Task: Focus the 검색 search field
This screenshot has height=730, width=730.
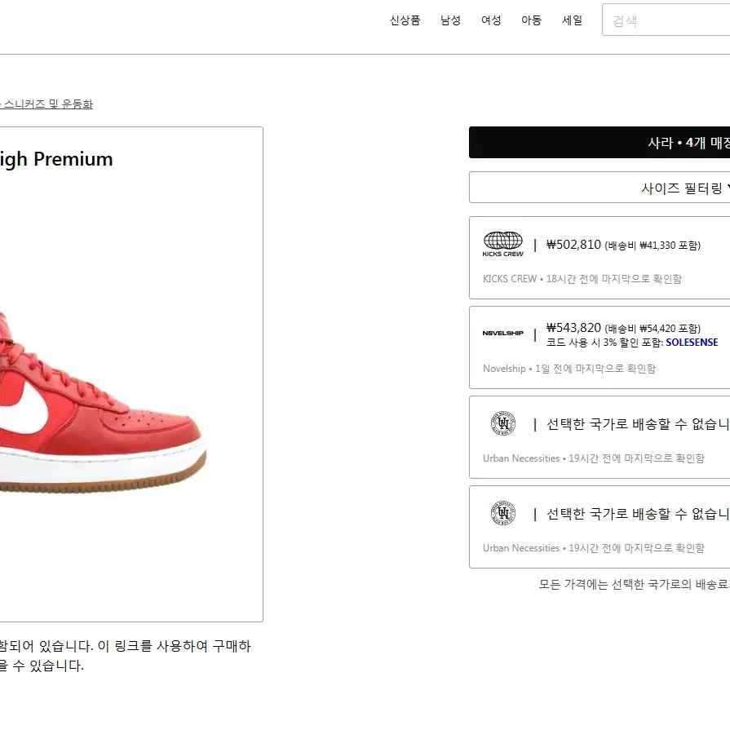Action: 666,20
